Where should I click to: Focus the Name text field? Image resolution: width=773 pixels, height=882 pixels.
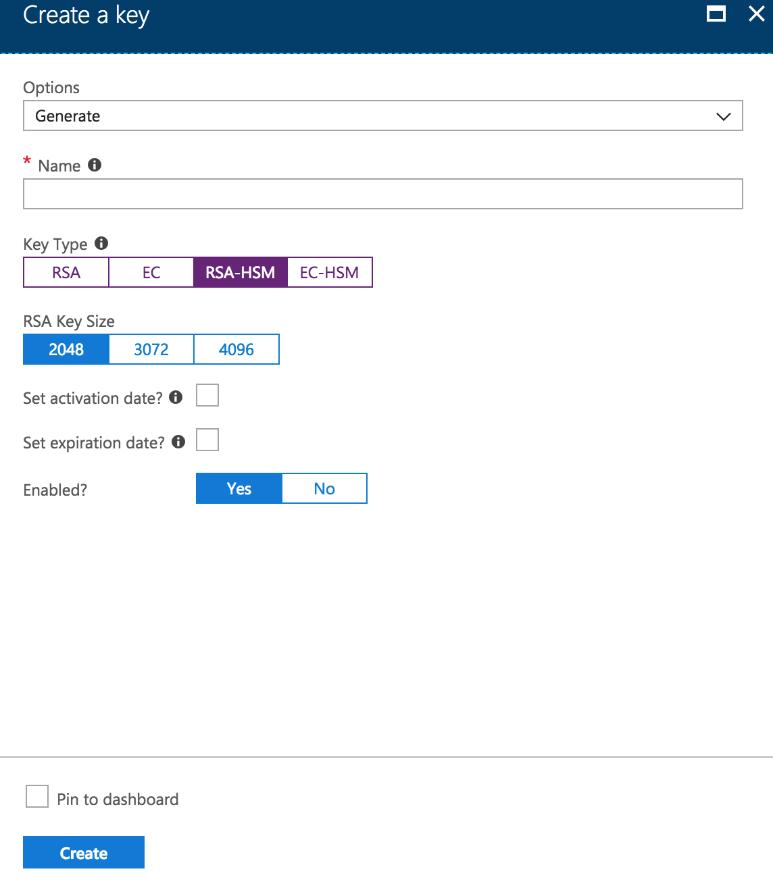[x=382, y=194]
